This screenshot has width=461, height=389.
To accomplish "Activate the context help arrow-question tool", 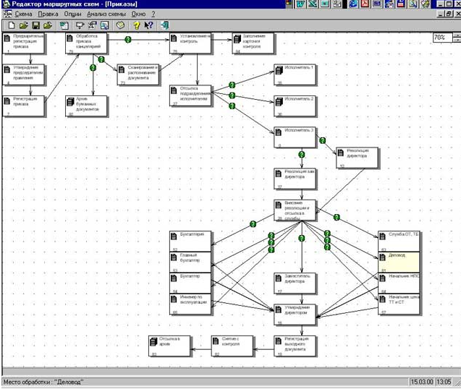I will [148, 25].
